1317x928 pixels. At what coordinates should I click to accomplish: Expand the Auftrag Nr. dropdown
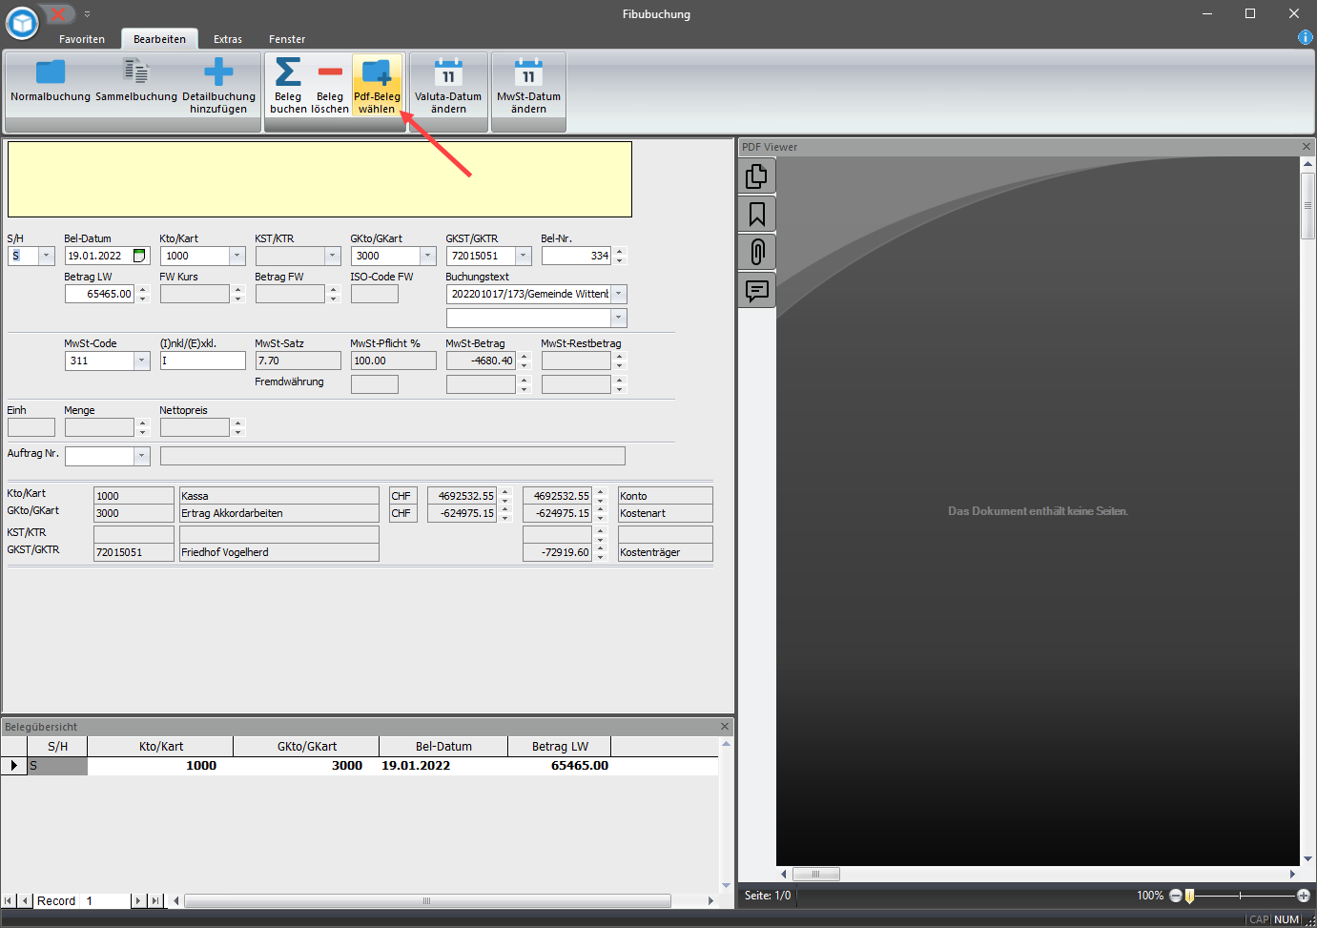[x=142, y=456]
